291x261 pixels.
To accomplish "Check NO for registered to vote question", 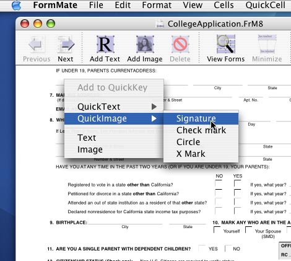I will pos(219,184).
